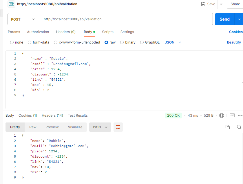
Task: Open the response Cookies (1) tab
Action: pos(28,116)
